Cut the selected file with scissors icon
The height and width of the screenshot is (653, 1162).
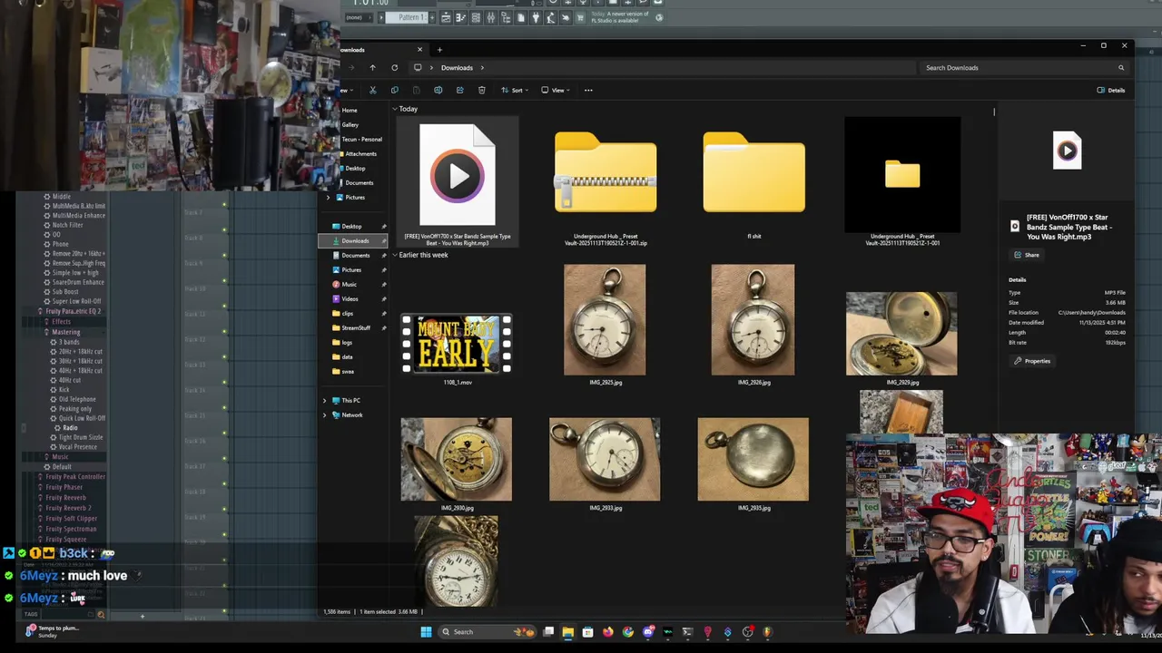coord(372,90)
